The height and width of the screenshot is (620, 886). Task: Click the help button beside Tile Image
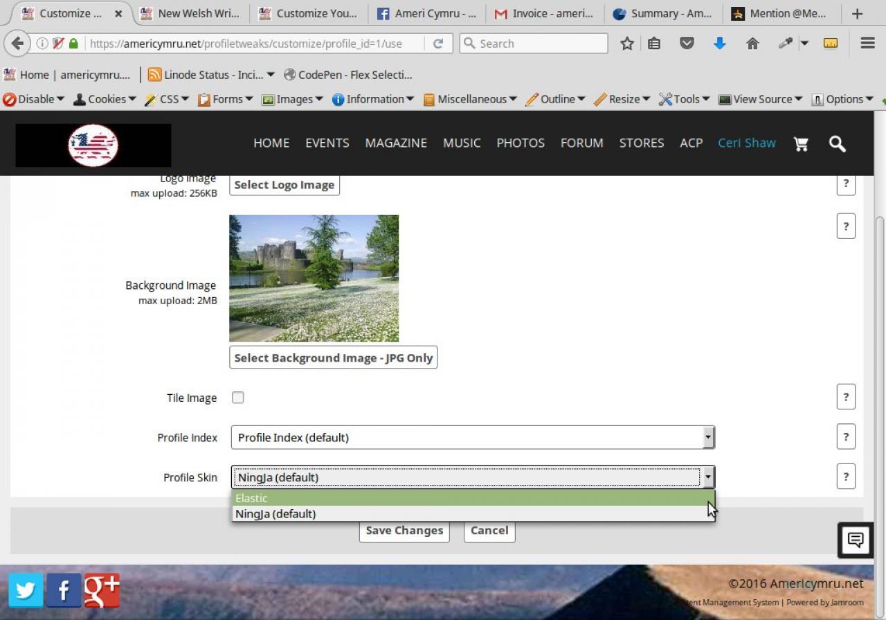[x=845, y=397]
